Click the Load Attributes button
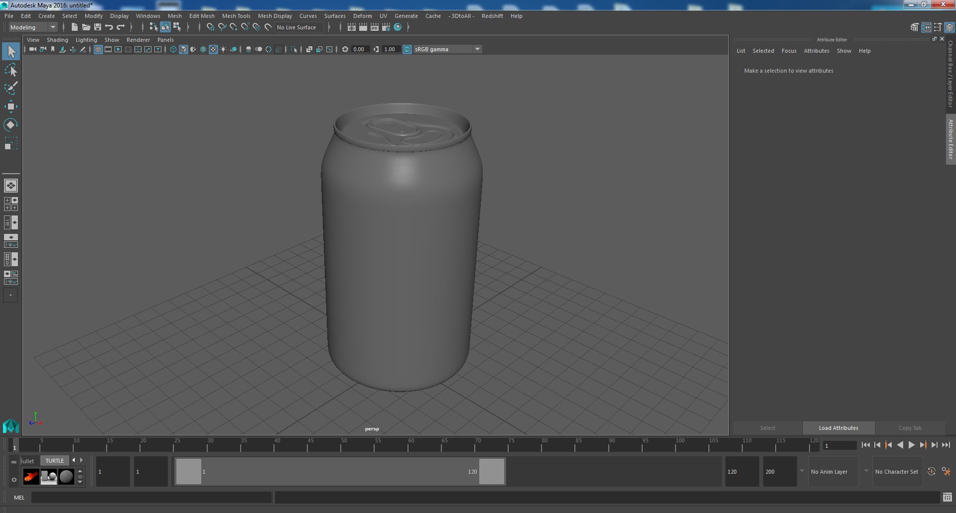956x513 pixels. pyautogui.click(x=838, y=428)
